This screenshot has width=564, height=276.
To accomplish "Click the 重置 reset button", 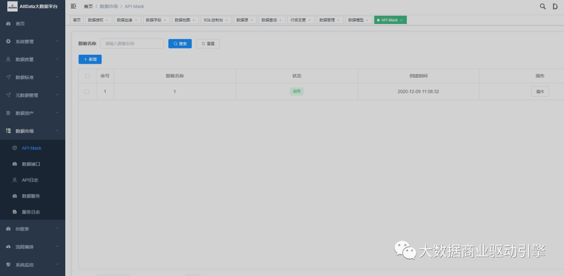I will point(208,44).
